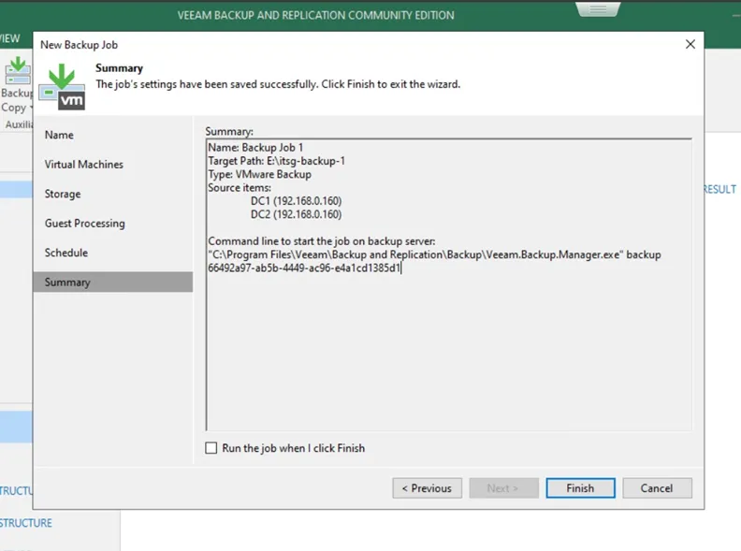The image size is (741, 551).
Task: Select the highlighted Summary step
Action: [67, 283]
